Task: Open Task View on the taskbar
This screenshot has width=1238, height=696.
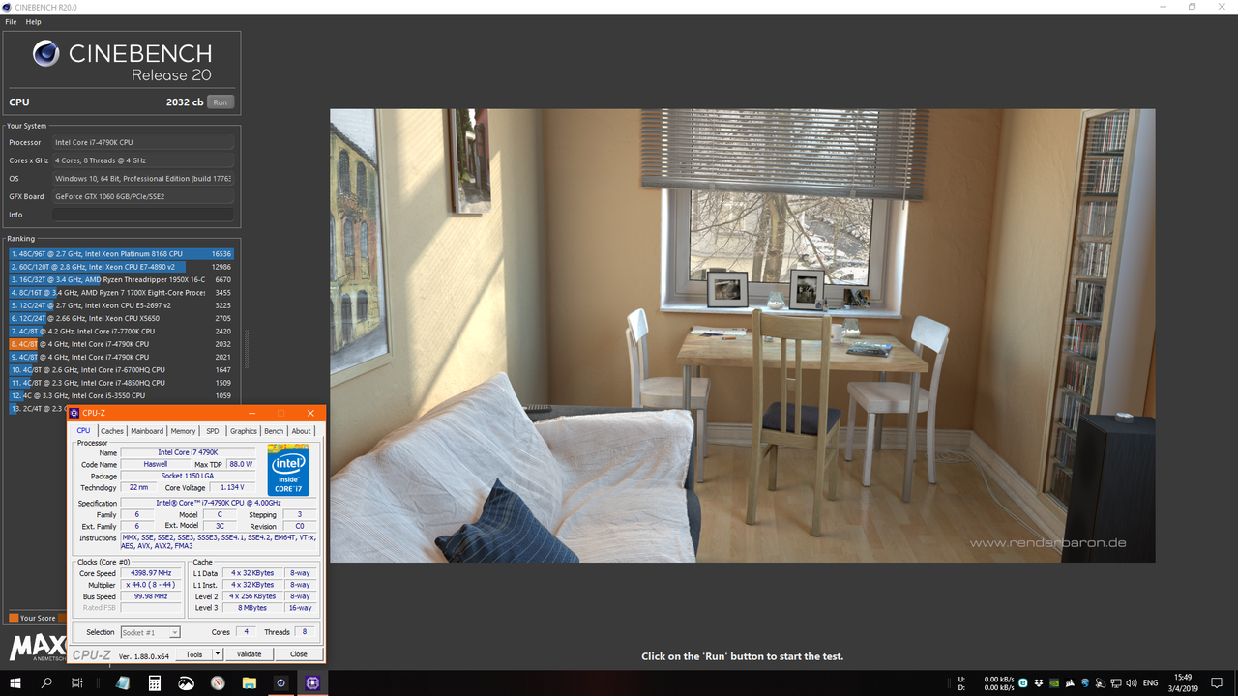Action: (x=77, y=682)
